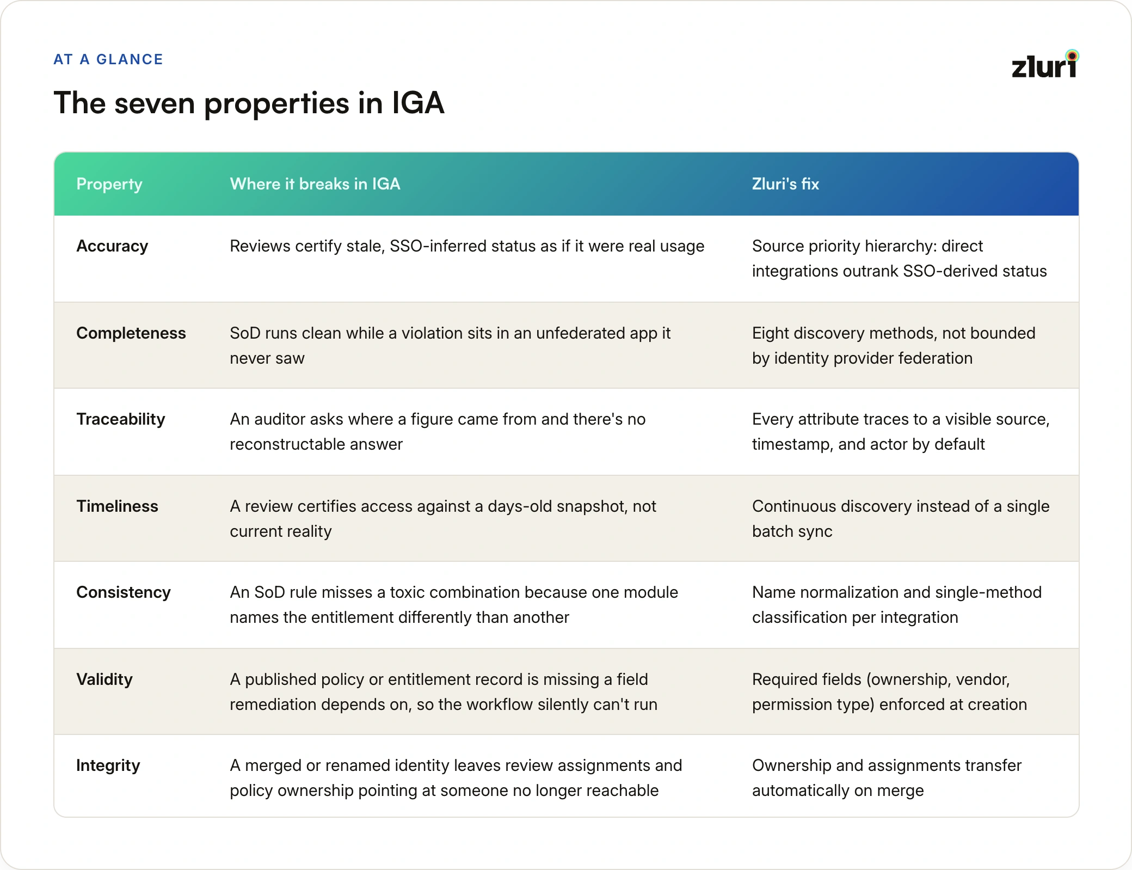The height and width of the screenshot is (870, 1132).
Task: Click 'Eight discovery methods, not bounded' text
Action: coord(894,333)
